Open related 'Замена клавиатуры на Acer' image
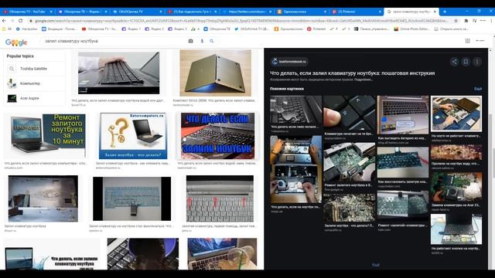The width and height of the screenshot is (495, 278). [456, 187]
